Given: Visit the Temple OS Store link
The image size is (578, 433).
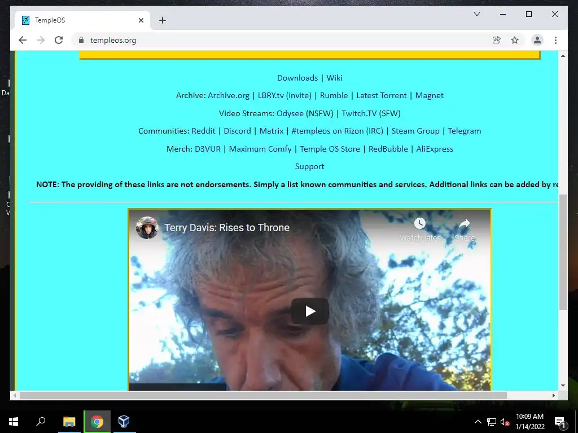Looking at the screenshot, I should coord(330,149).
